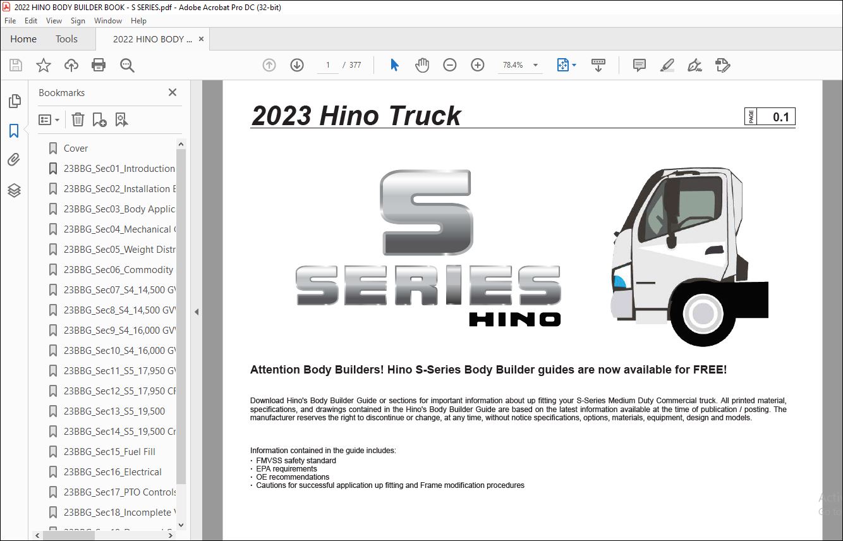Open the Find text magnifier tool
This screenshot has height=541, width=843.
pyautogui.click(x=127, y=65)
